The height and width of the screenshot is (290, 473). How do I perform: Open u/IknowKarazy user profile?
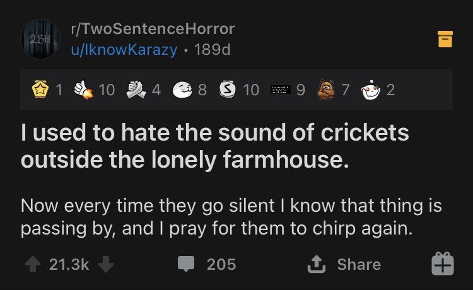(125, 49)
